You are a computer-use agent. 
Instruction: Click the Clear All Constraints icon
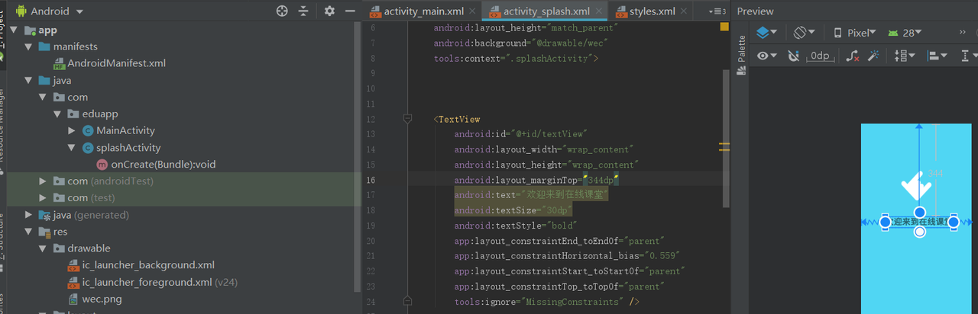(853, 56)
